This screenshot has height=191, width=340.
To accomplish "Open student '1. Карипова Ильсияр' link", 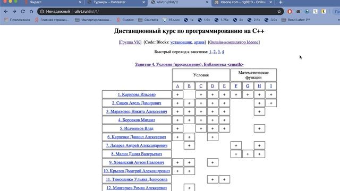I will point(137,94).
